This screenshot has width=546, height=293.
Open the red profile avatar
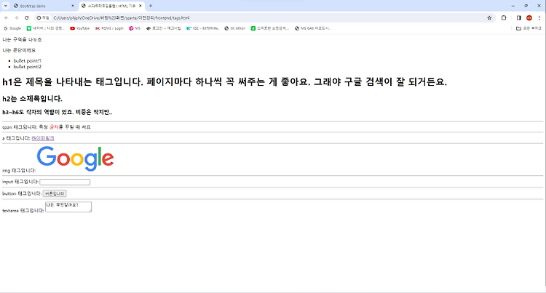529,17
